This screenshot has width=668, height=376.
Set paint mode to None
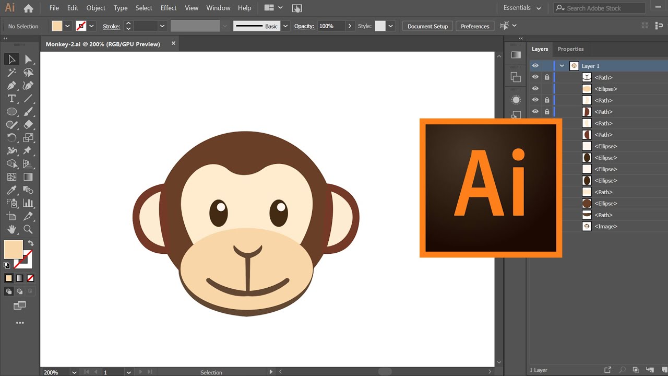pos(30,278)
